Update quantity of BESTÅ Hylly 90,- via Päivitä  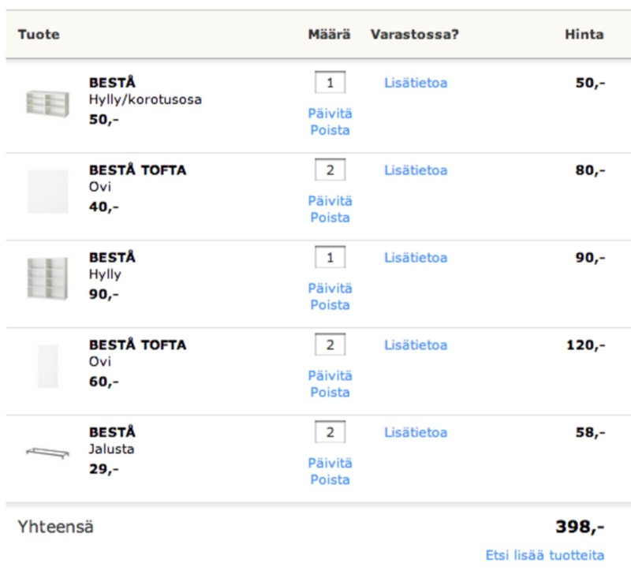point(330,289)
